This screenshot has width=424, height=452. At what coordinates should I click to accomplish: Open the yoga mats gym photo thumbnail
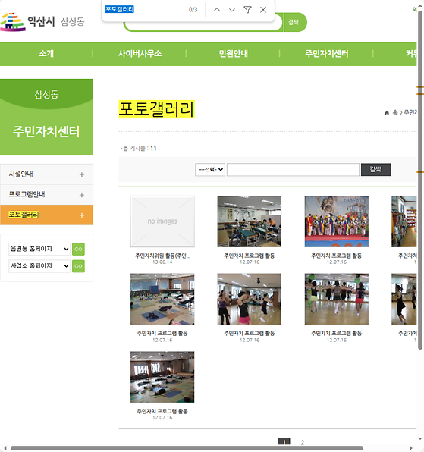click(x=162, y=300)
